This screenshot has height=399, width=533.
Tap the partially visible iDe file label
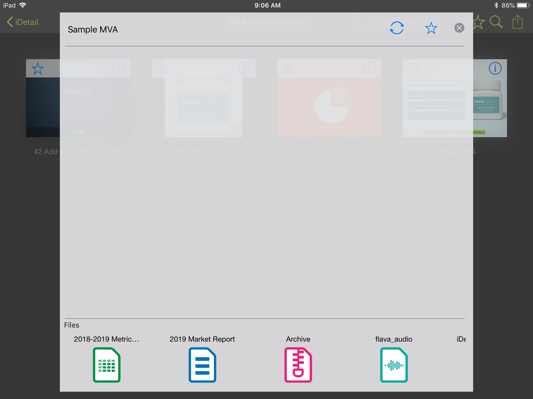coord(461,339)
